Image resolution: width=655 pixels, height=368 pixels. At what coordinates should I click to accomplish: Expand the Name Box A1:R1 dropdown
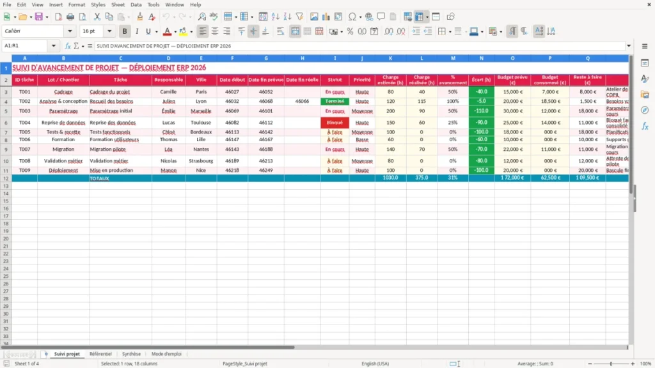tap(54, 46)
